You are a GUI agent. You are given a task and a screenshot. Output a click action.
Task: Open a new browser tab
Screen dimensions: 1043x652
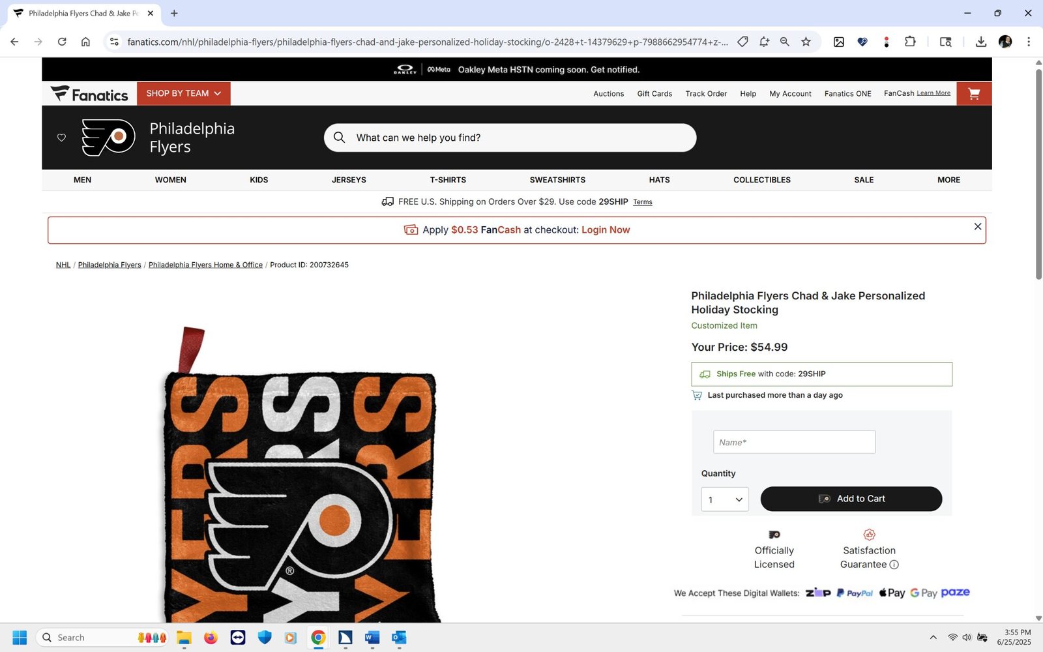tap(174, 13)
